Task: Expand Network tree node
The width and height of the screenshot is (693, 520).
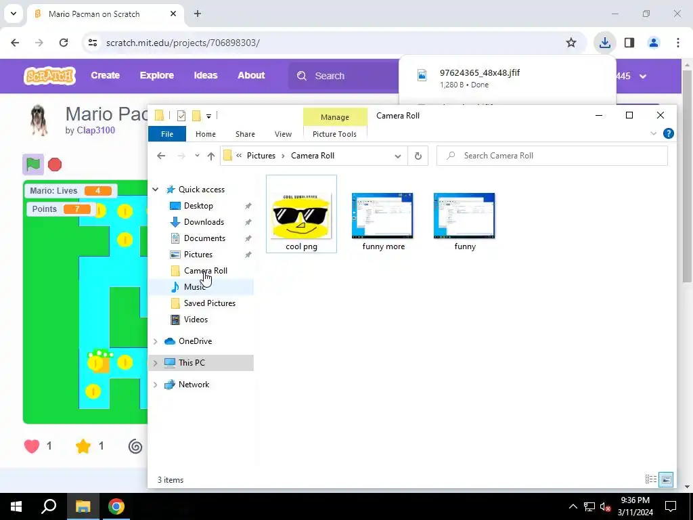Action: tap(156, 385)
